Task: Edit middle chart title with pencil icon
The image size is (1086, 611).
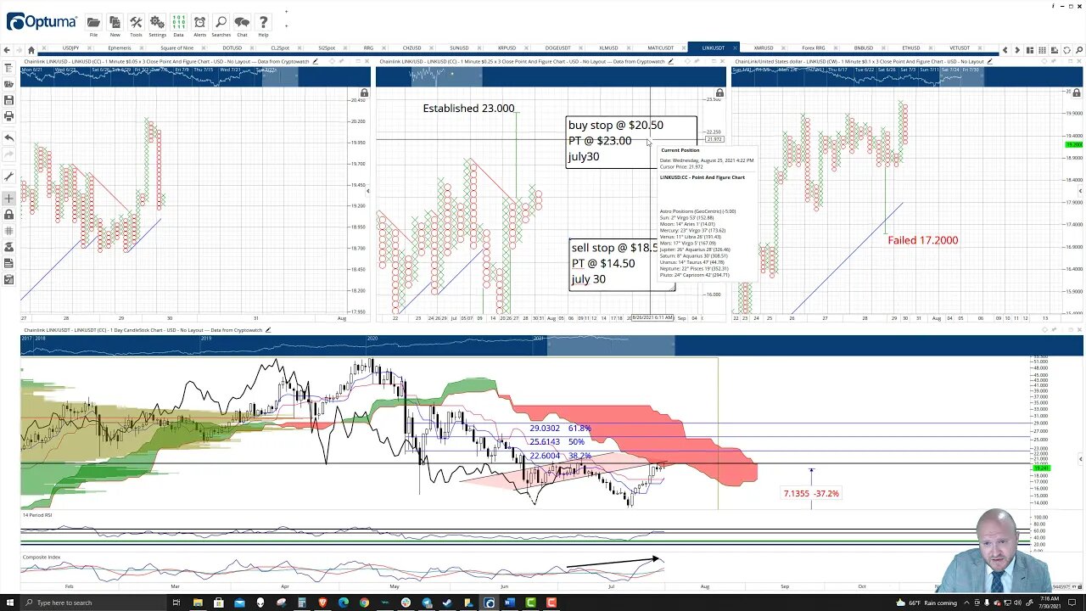Action: point(671,61)
